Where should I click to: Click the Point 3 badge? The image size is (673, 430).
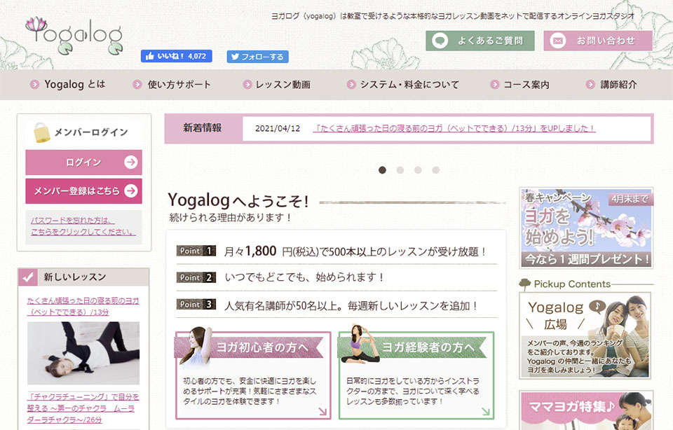(196, 305)
